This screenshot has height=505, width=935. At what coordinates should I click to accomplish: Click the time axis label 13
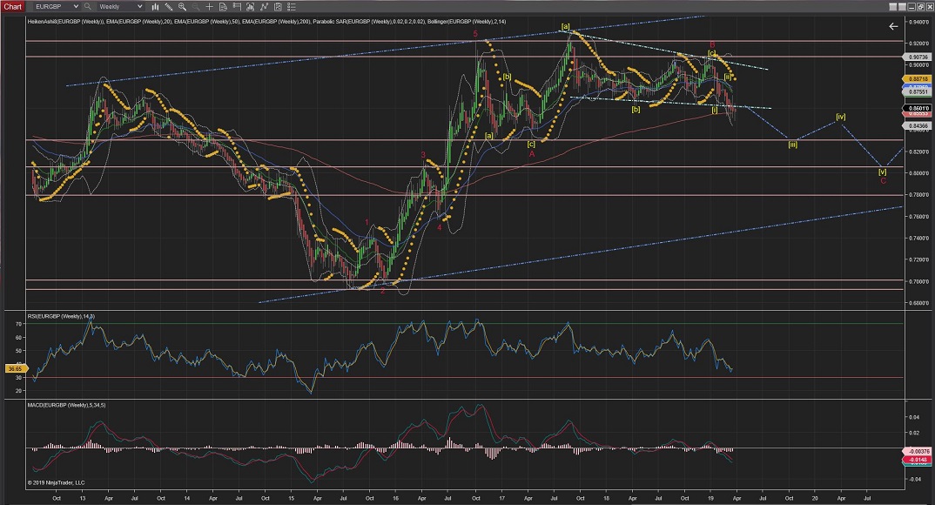click(83, 498)
